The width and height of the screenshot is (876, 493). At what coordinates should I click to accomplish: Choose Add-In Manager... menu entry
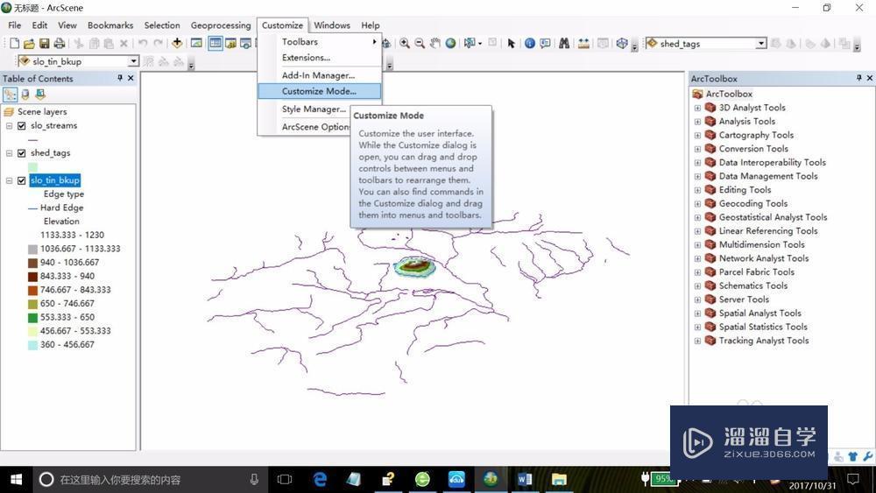pyautogui.click(x=320, y=75)
